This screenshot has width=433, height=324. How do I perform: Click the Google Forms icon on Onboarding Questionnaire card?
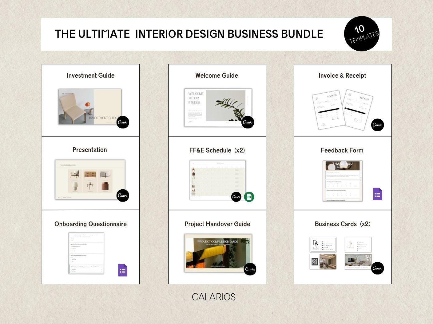tap(123, 270)
